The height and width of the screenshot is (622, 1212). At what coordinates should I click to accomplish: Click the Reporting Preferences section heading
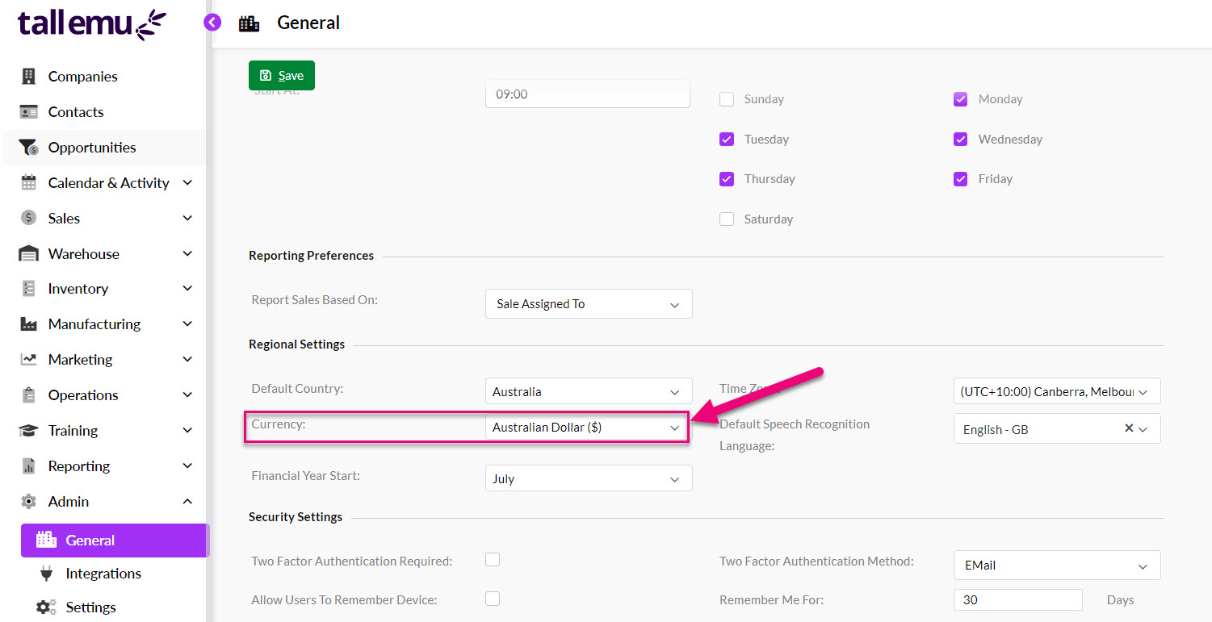point(312,256)
